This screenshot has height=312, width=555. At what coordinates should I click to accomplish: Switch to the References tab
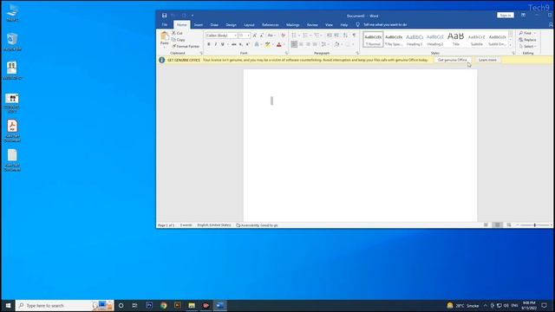[x=270, y=25]
